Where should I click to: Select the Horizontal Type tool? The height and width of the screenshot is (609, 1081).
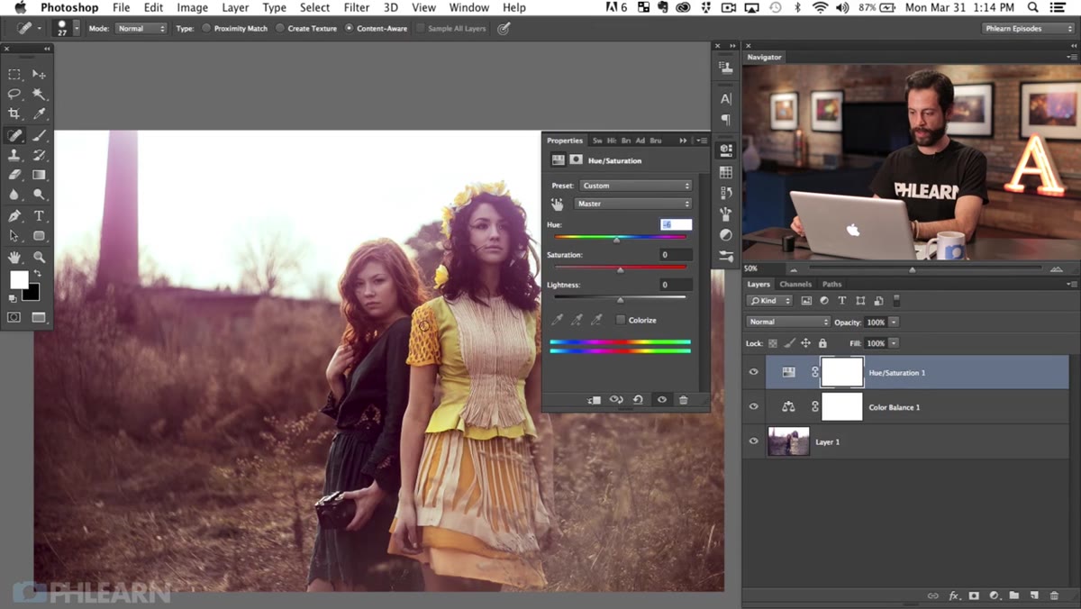click(x=39, y=216)
